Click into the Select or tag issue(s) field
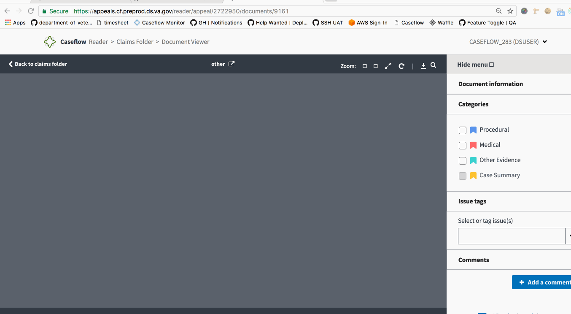571x314 pixels. tap(512, 236)
